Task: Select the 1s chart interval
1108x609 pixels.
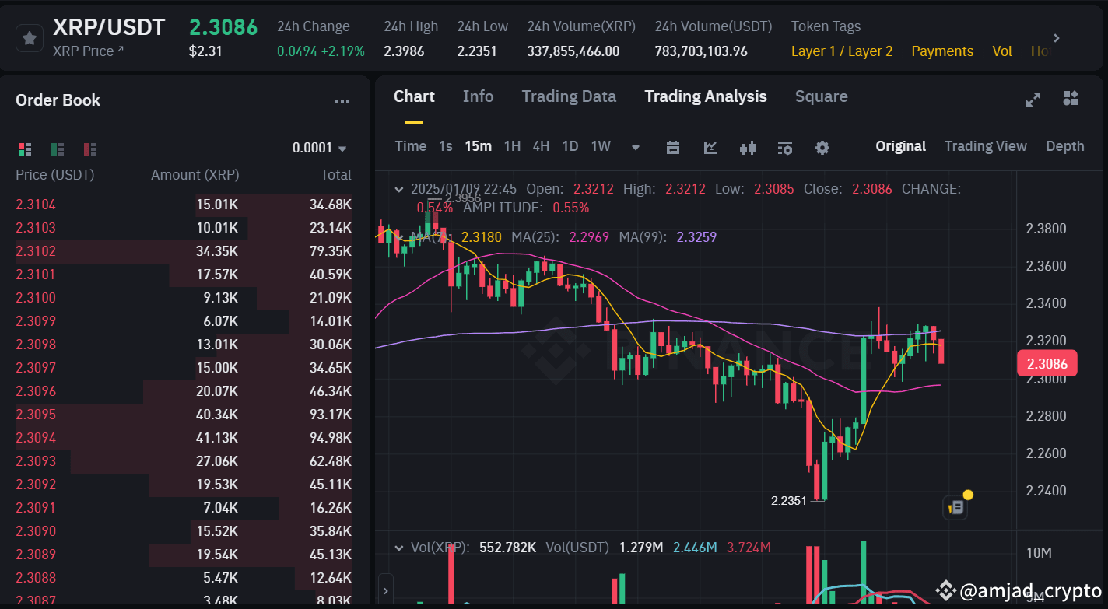Action: (445, 146)
